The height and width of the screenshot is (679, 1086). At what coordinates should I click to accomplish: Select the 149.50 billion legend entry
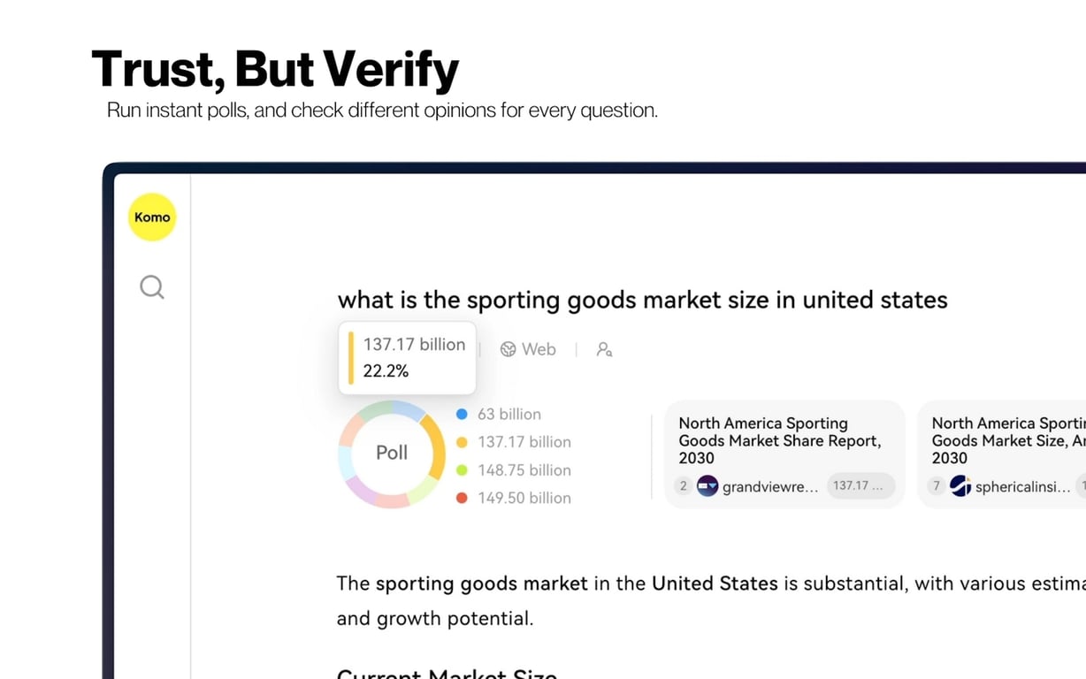click(524, 498)
